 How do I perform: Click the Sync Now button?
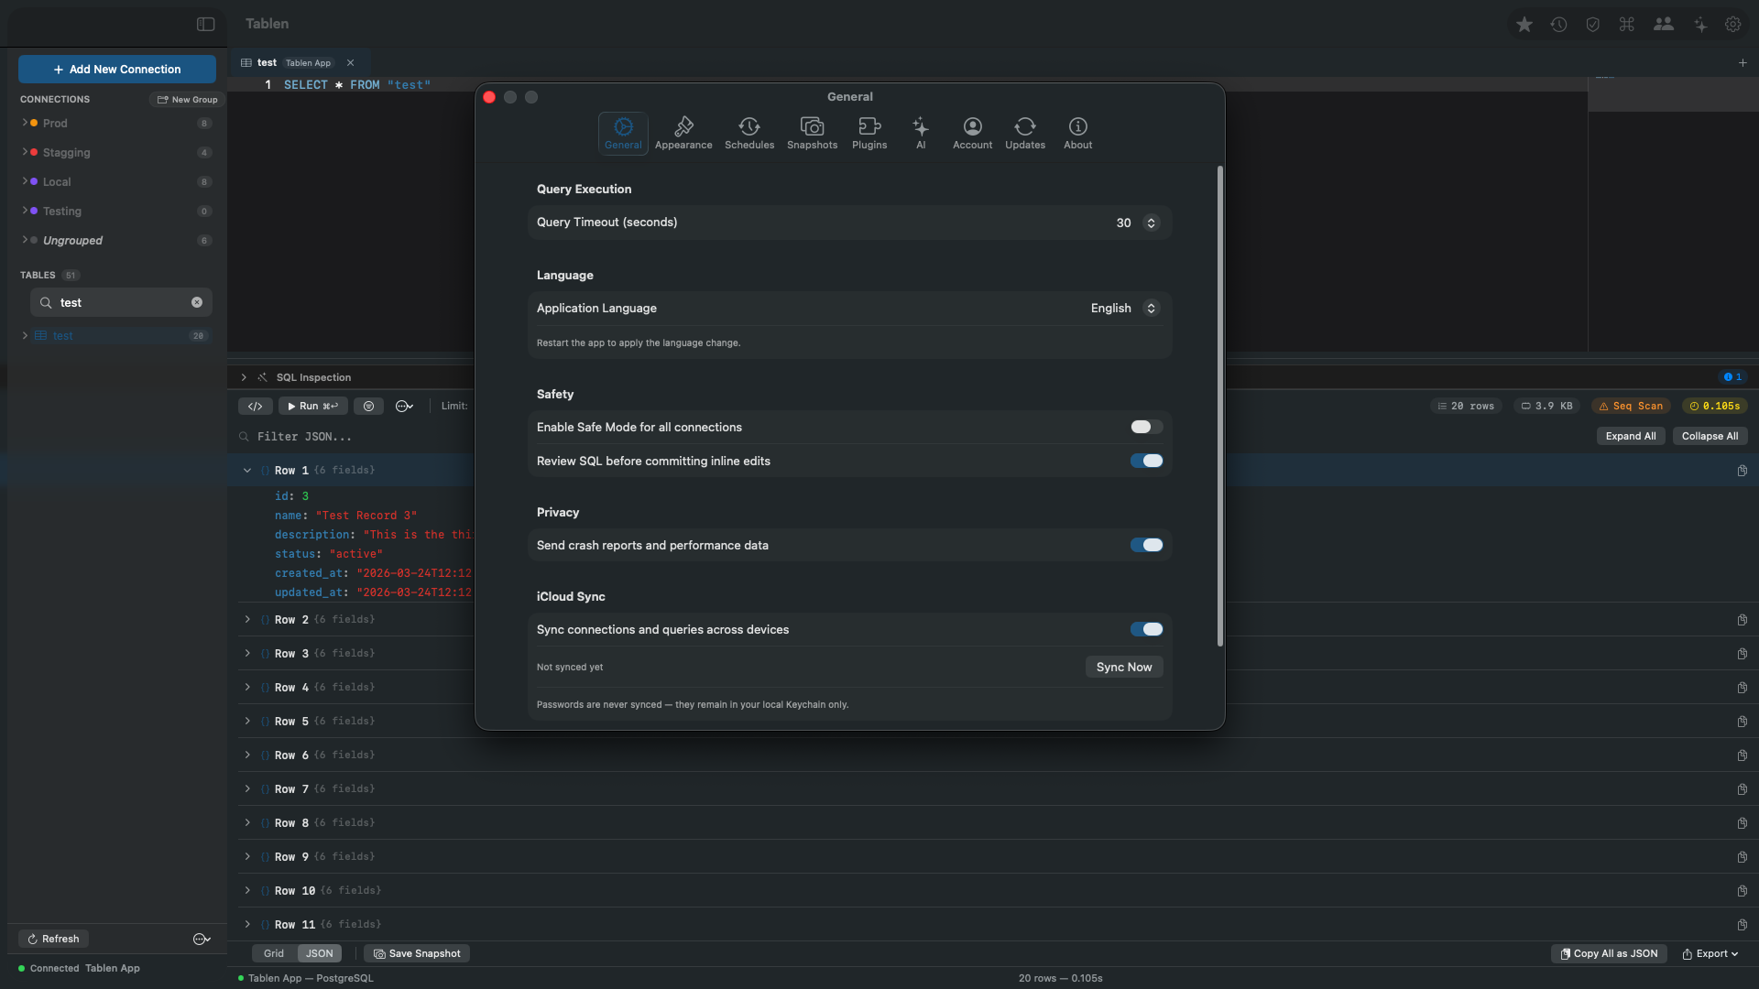(1123, 668)
